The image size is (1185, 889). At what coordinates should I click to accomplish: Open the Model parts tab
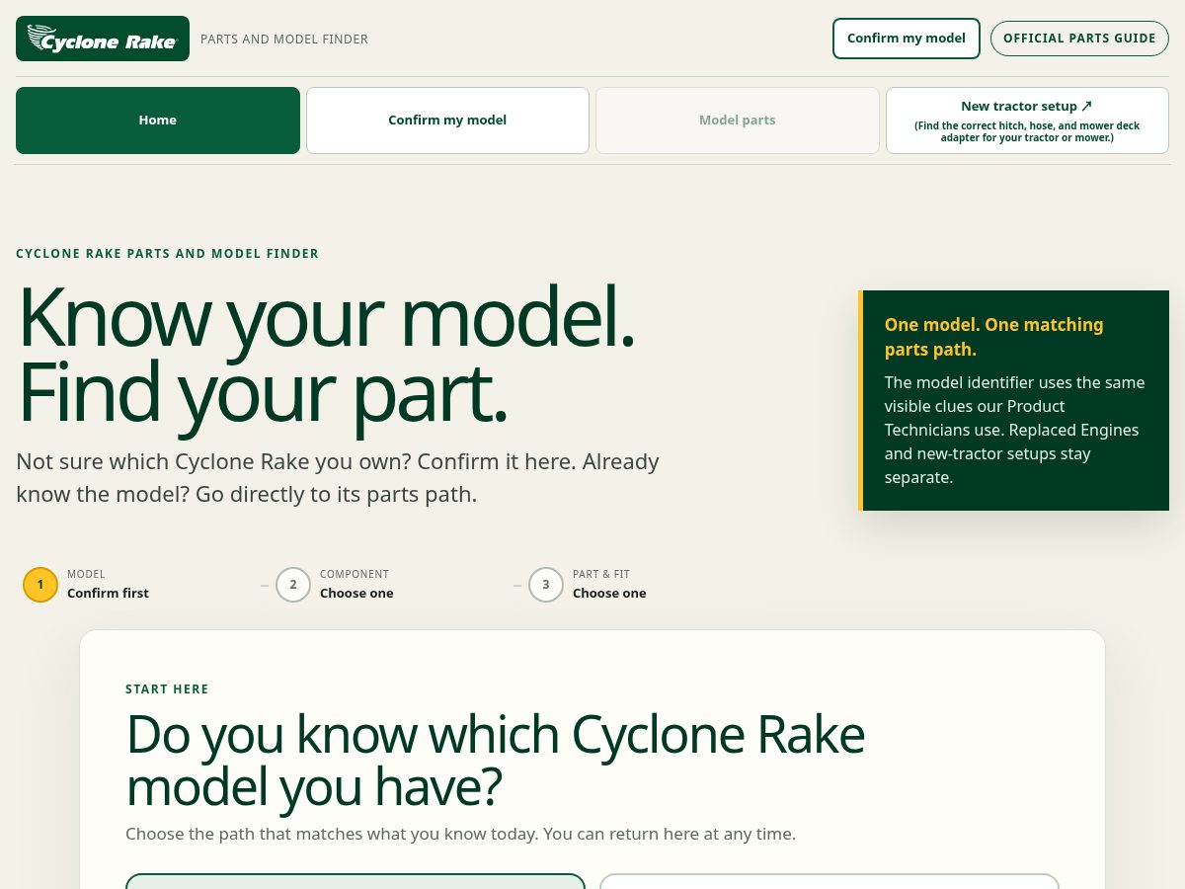(x=738, y=121)
